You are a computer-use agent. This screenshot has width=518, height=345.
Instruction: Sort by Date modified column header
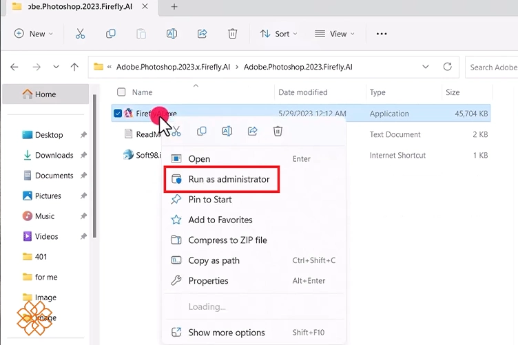(302, 92)
